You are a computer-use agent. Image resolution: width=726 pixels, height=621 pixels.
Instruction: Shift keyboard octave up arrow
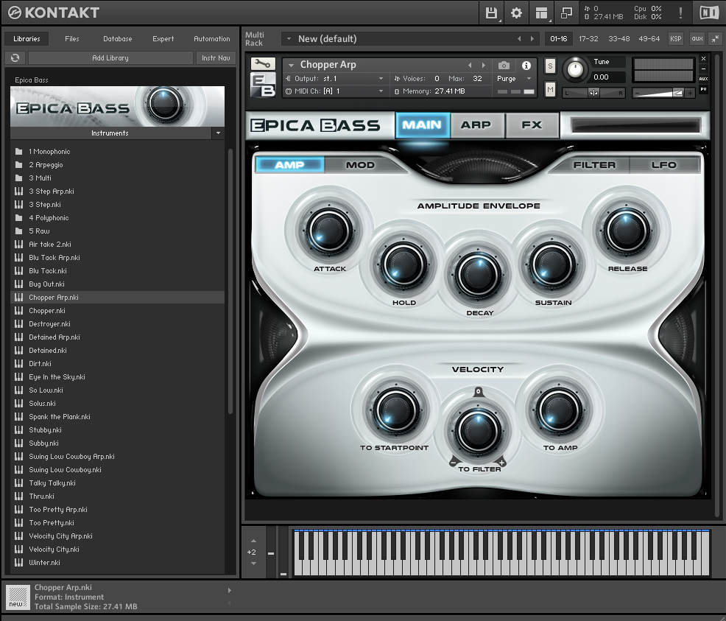coord(253,541)
